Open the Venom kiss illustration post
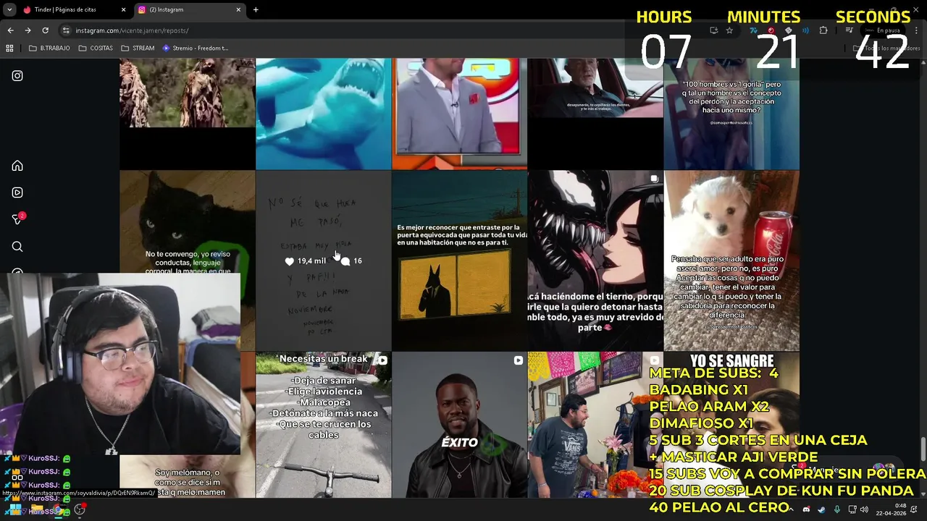Screen dimensions: 927x521 tap(595, 260)
